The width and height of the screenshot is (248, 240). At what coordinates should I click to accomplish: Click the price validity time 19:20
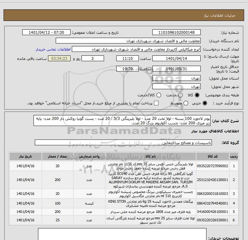click(128, 69)
